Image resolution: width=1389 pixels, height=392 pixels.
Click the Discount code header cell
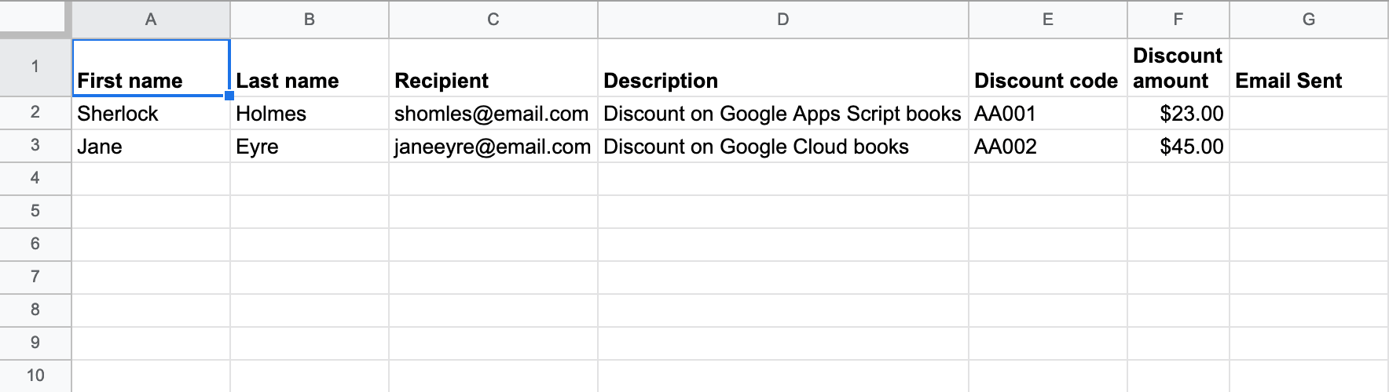coord(1048,67)
